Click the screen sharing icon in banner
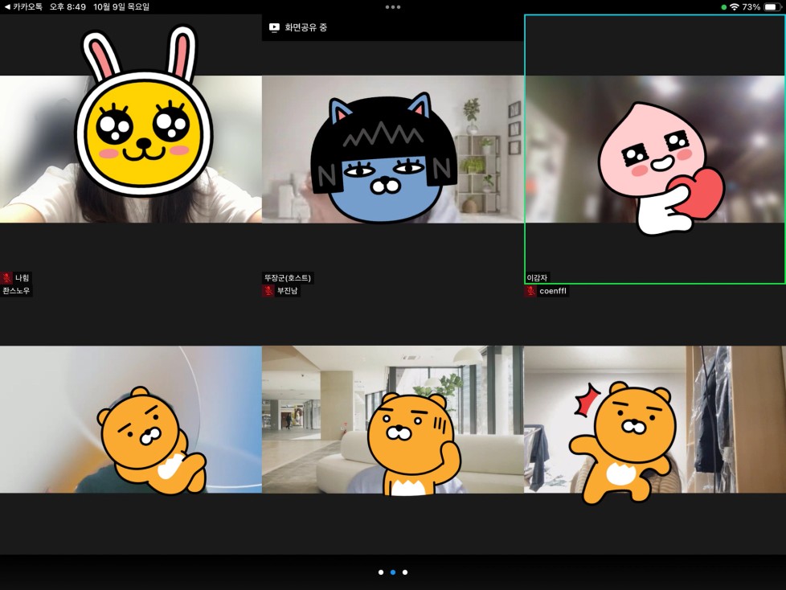The image size is (786, 590). tap(274, 27)
